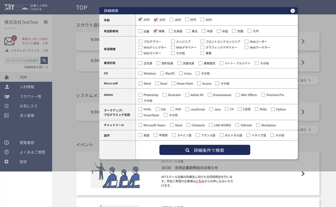Click the ログアウト link

pyautogui.click(x=11, y=28)
